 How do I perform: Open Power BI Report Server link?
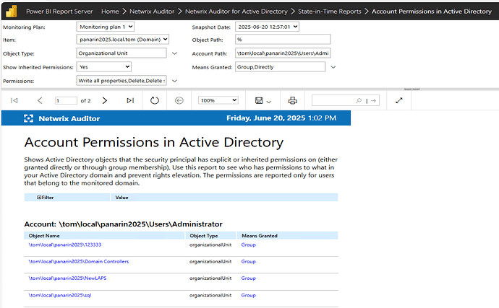[x=59, y=12]
